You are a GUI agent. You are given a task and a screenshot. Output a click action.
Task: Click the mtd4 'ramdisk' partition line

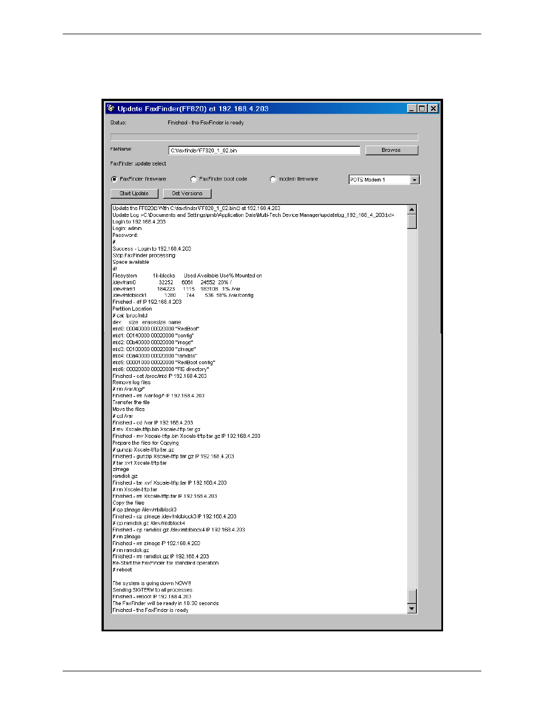155,356
